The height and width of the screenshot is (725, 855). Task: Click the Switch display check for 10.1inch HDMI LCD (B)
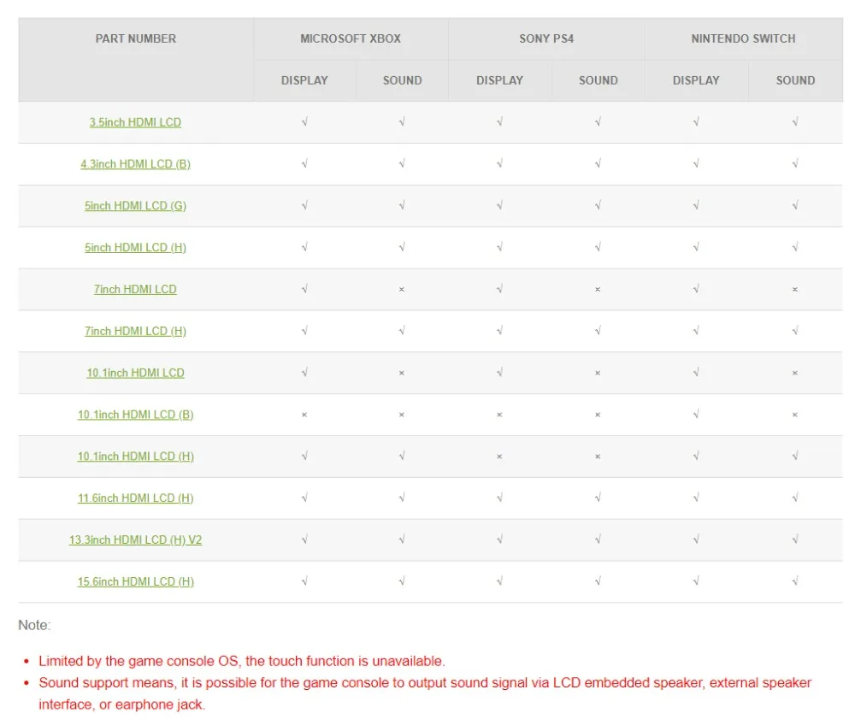tap(696, 415)
